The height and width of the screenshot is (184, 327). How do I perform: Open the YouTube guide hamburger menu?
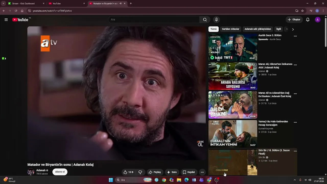[x=6, y=20]
